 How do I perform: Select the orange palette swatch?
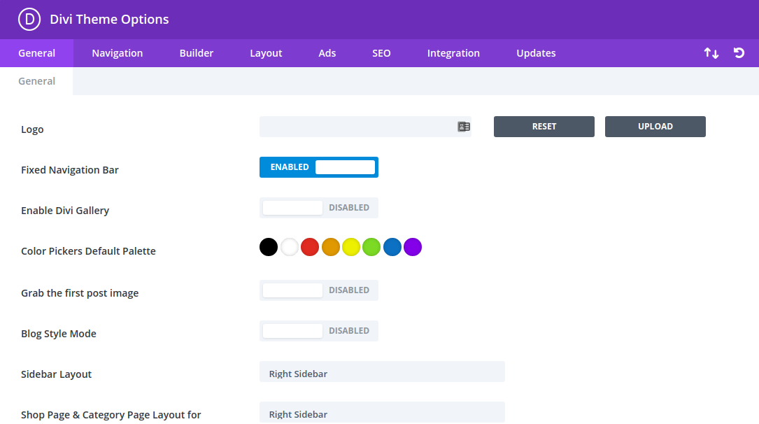[x=331, y=247]
